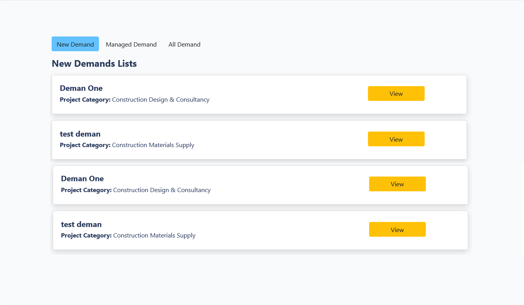Click View on the last test deman card

point(397,230)
